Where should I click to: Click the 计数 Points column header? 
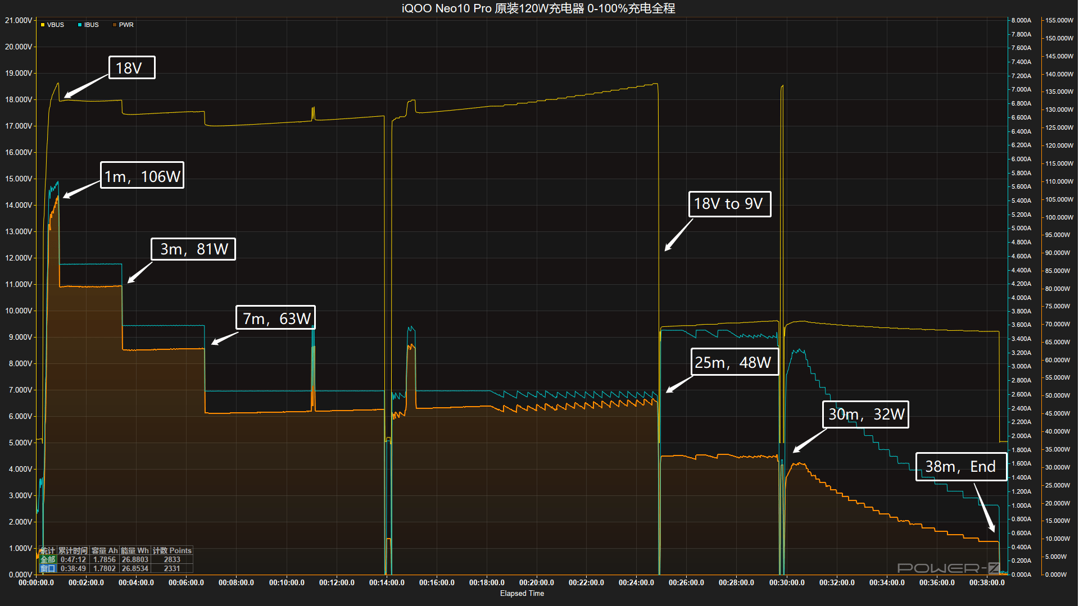click(172, 550)
